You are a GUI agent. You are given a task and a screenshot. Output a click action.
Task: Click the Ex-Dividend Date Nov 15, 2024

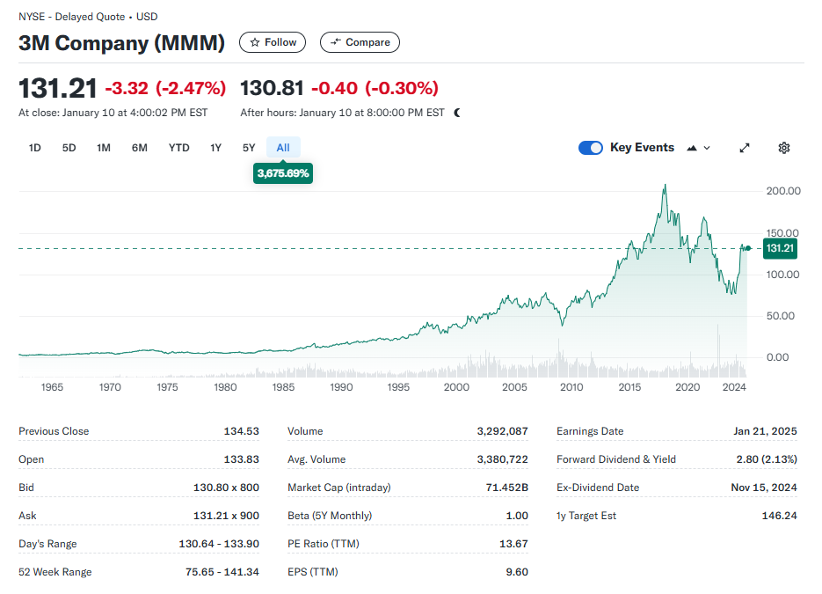click(x=764, y=488)
